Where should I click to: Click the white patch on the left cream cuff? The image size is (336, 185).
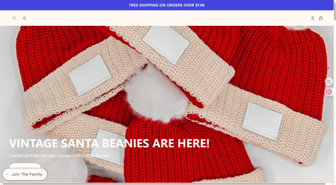coord(90,75)
